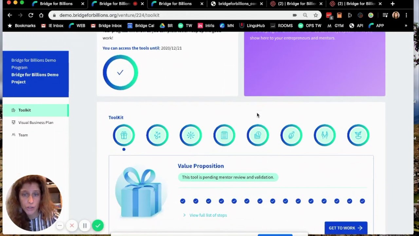The height and width of the screenshot is (236, 419).
Task: Open the BR Drive bookmark
Action: click(166, 26)
